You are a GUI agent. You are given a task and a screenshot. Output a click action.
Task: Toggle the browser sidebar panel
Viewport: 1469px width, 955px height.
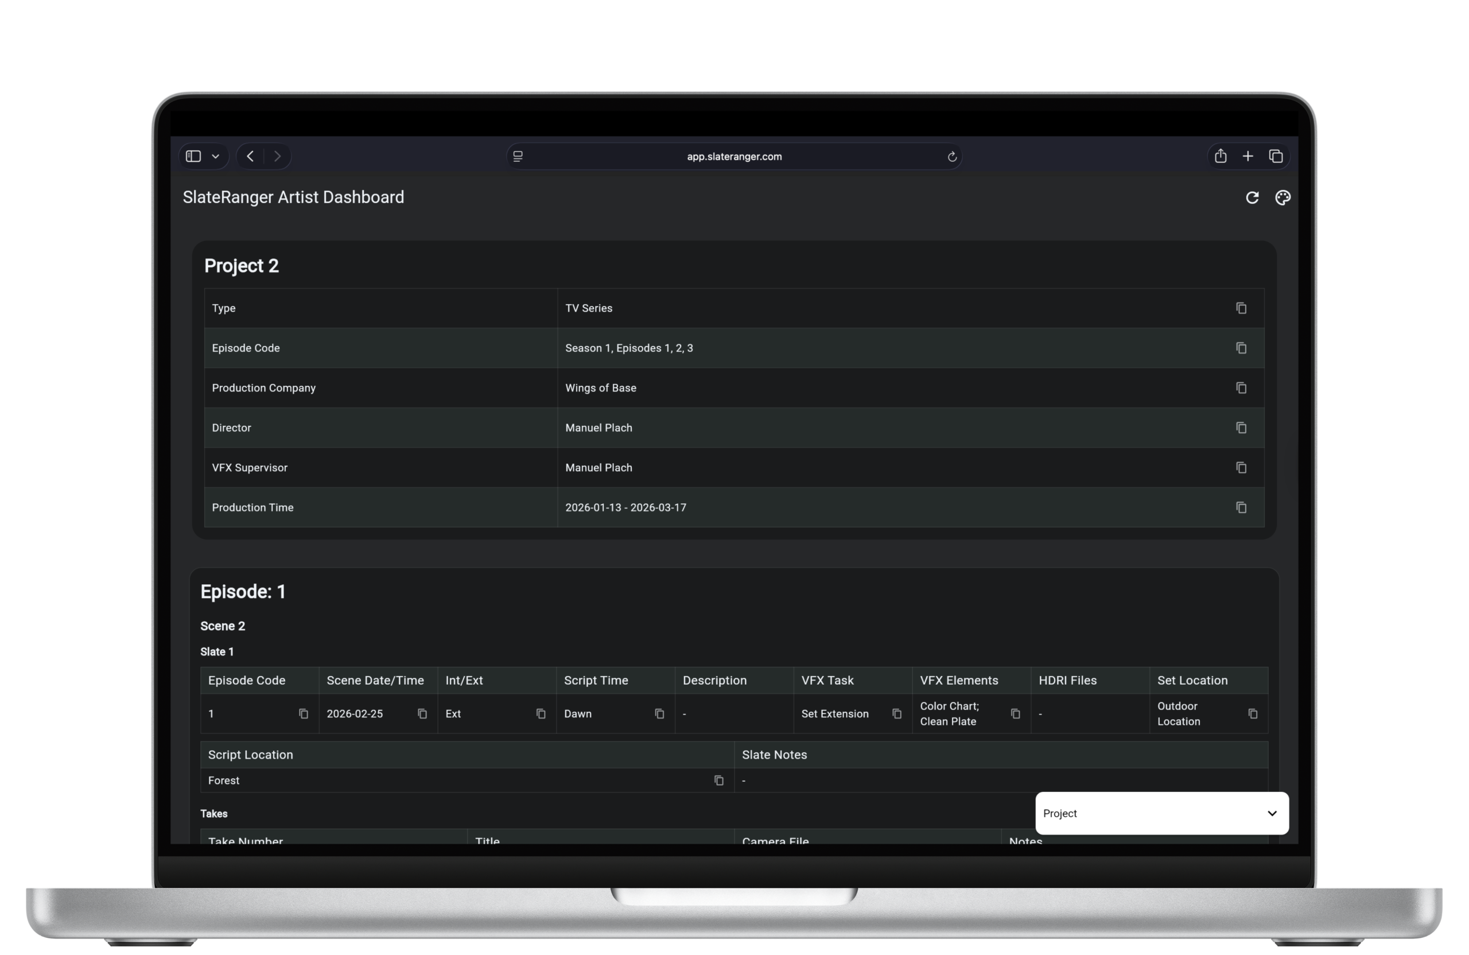(x=193, y=156)
